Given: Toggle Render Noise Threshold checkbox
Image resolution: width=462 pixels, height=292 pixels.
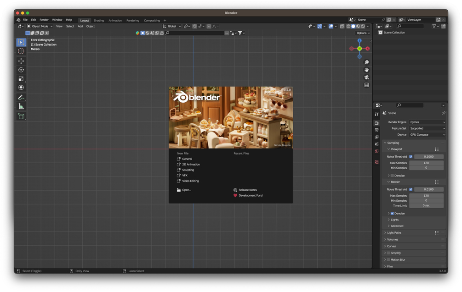Looking at the screenshot, I should pos(411,189).
